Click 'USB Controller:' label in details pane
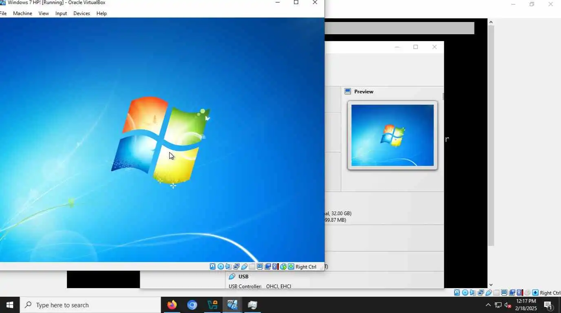Image resolution: width=561 pixels, height=313 pixels. (245, 286)
